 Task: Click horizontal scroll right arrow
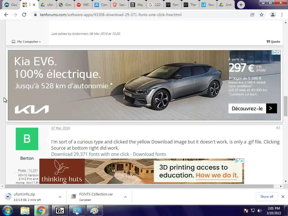pyautogui.click(x=281, y=186)
